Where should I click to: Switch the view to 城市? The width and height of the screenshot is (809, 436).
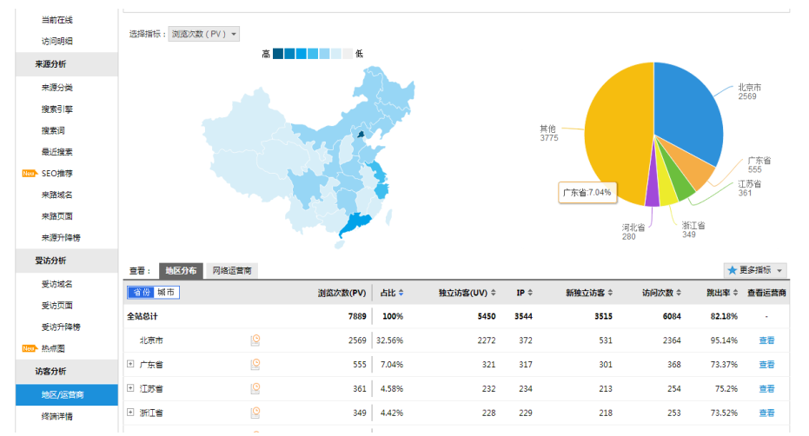tap(166, 293)
